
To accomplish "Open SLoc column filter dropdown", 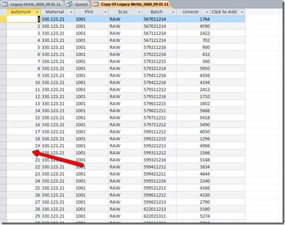I will [139, 12].
